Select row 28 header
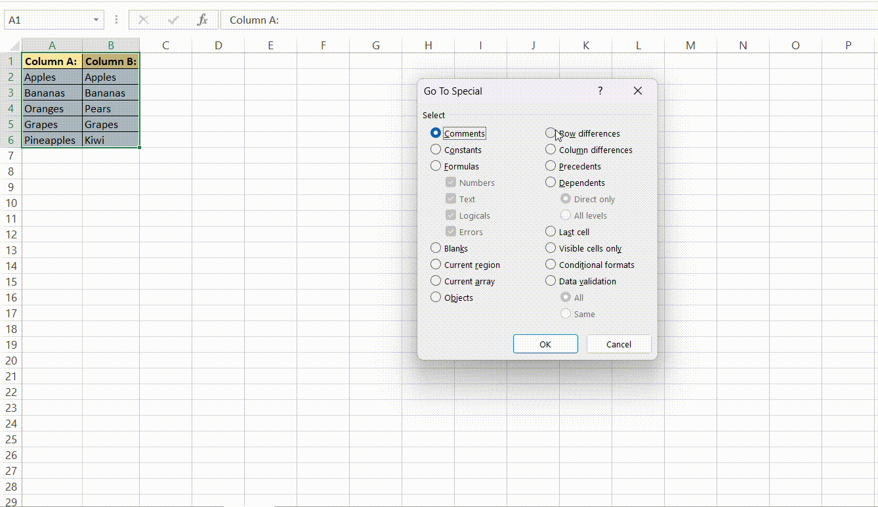This screenshot has height=507, width=878. point(10,487)
